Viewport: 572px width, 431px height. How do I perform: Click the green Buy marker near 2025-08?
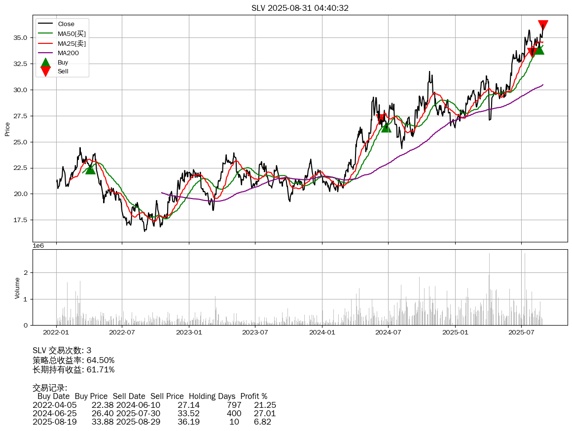point(539,49)
